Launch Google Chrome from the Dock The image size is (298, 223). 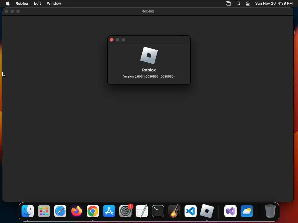(x=93, y=211)
